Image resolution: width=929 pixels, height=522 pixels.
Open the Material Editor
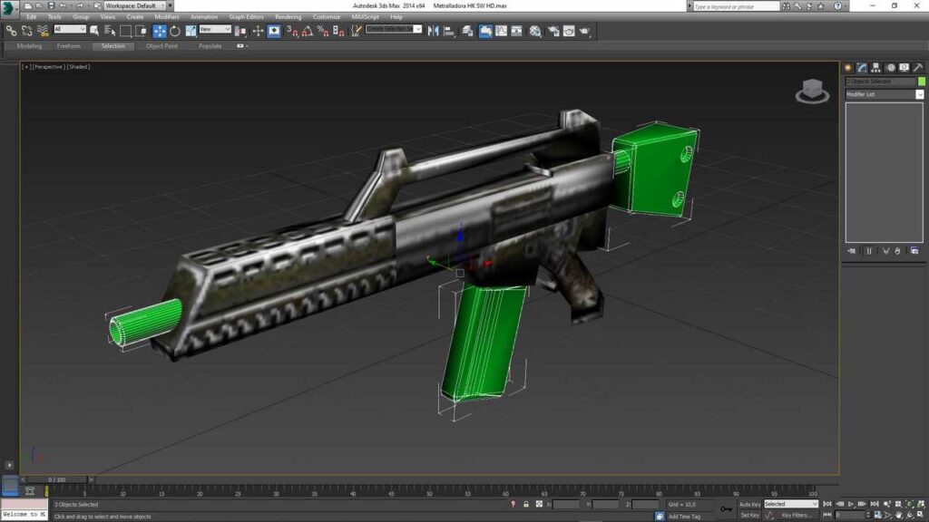pyautogui.click(x=536, y=29)
